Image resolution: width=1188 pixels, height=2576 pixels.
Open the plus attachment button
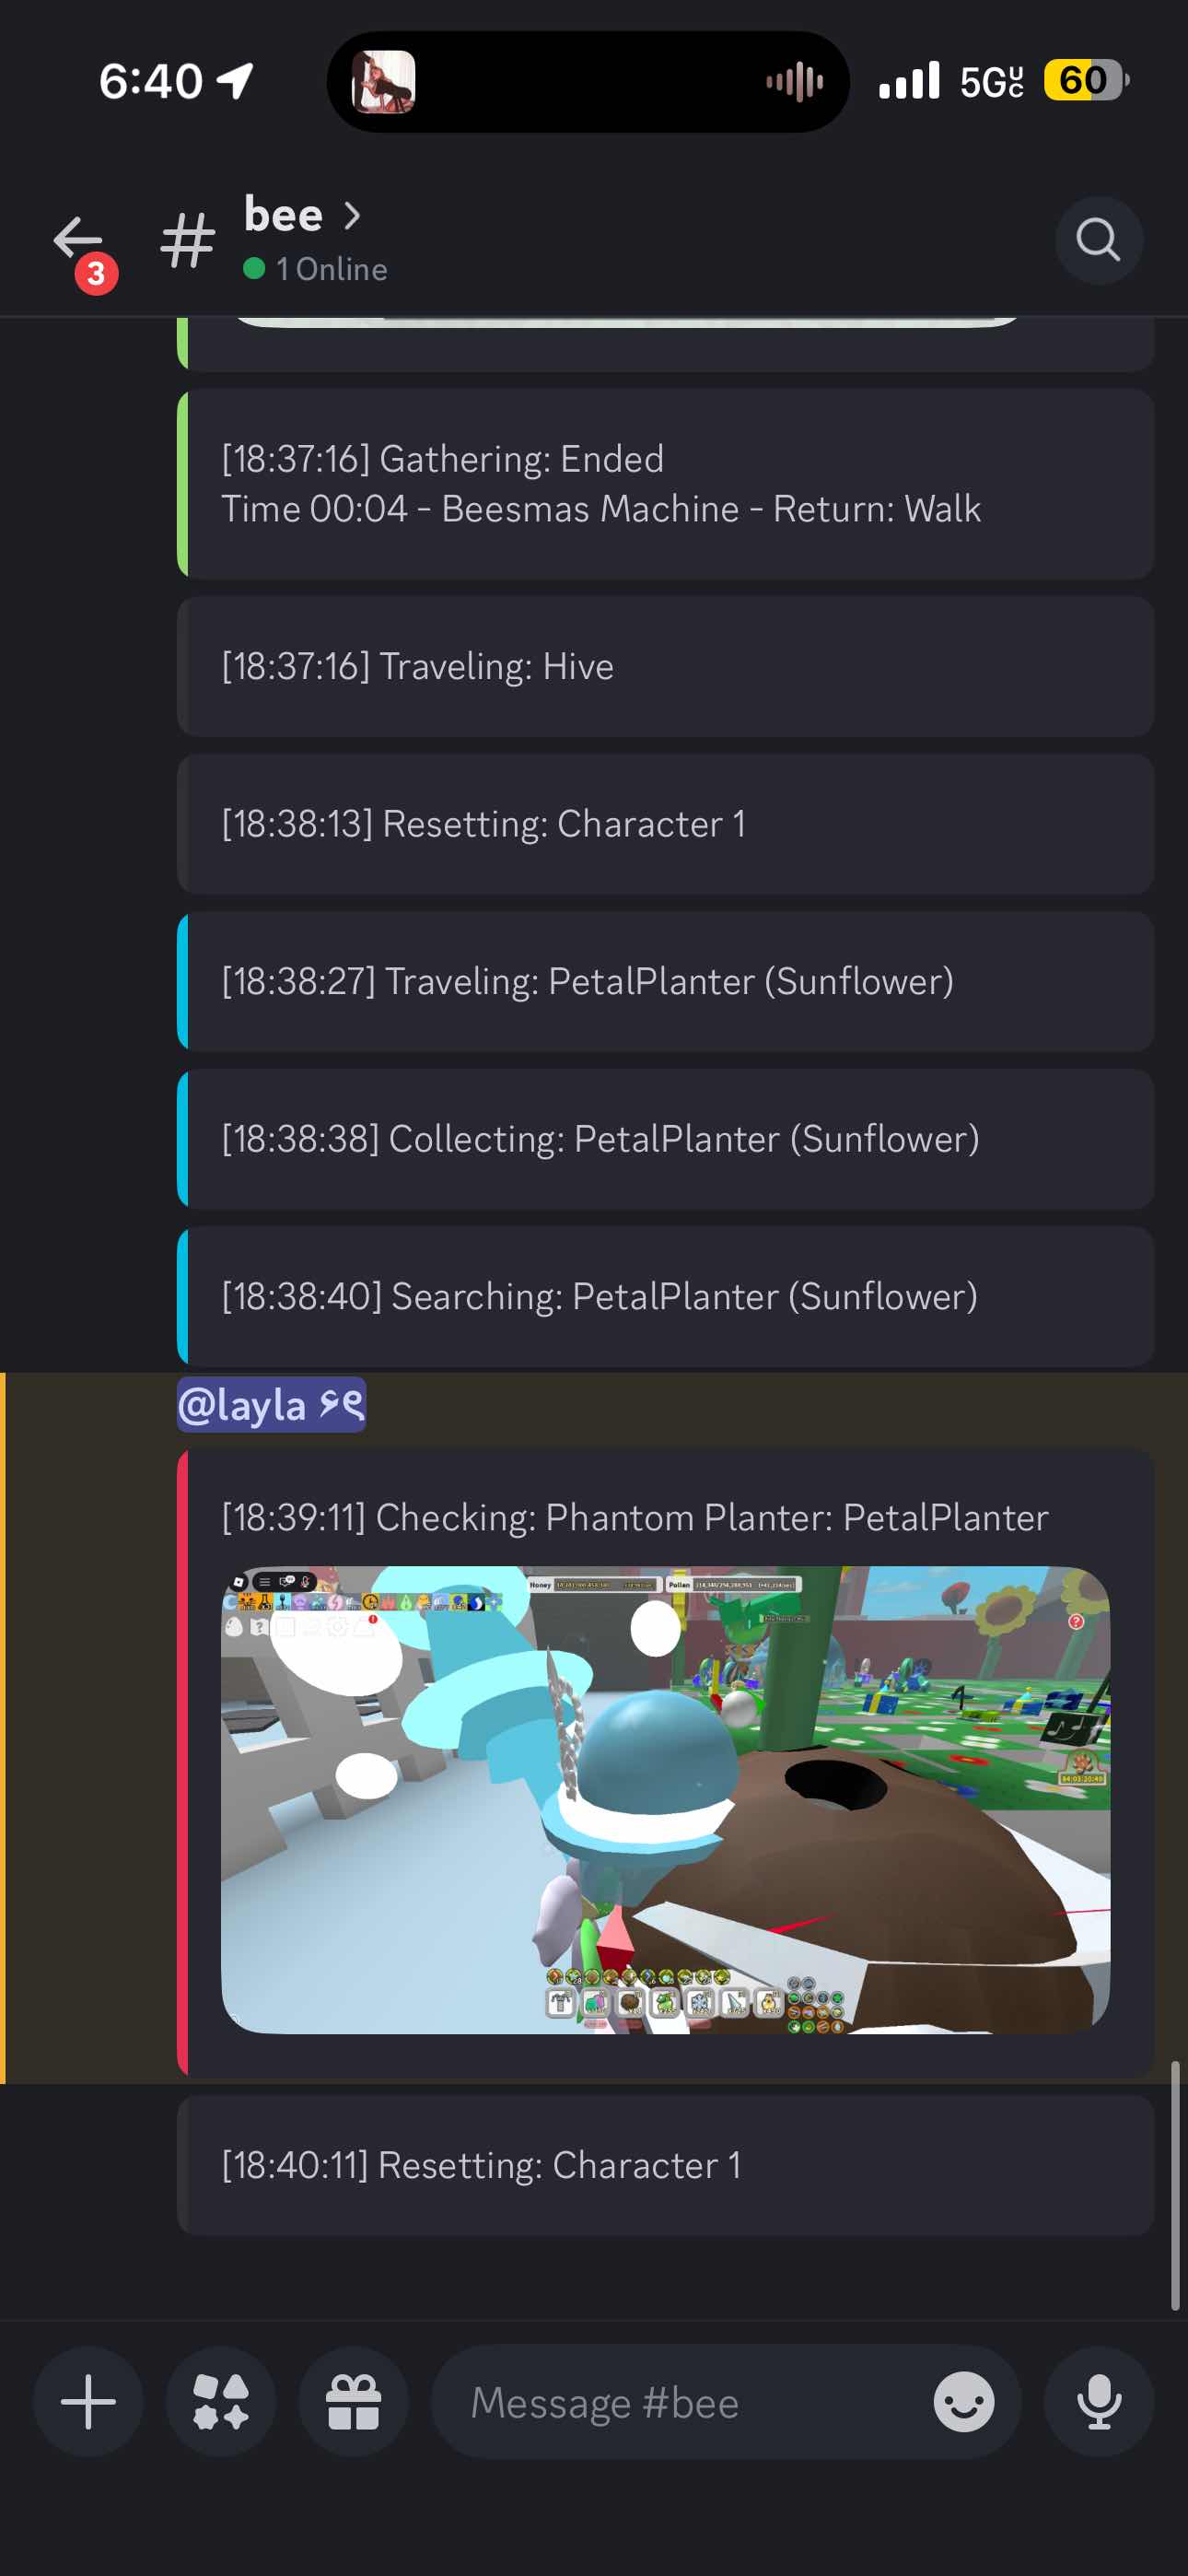[88, 2402]
